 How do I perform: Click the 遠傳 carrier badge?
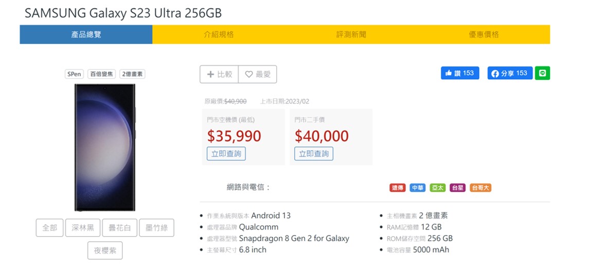pyautogui.click(x=398, y=188)
